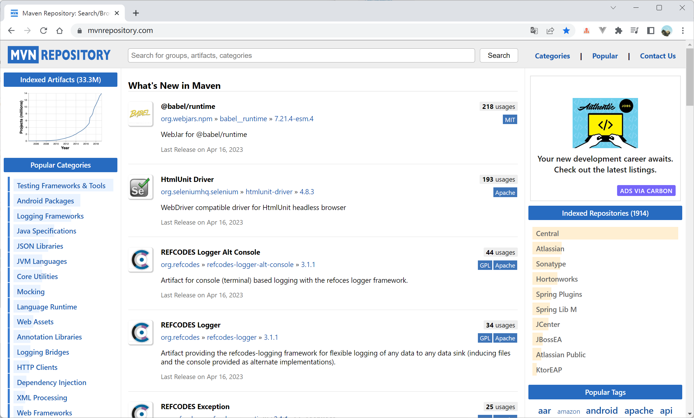Open the htmlunit-driver artifact link

point(269,192)
